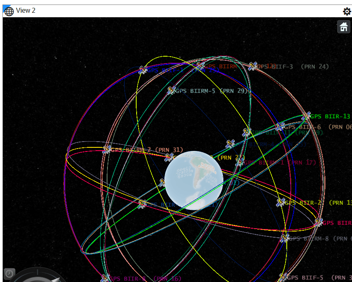Click the "GPS BIIRM-1 (PRN 17)" label
The height and width of the screenshot is (282, 352).
pos(280,163)
